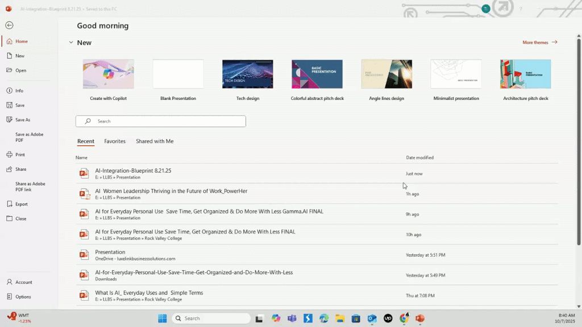This screenshot has height=327, width=582.
Task: Open Outlook from the taskbar
Action: pyautogui.click(x=372, y=318)
